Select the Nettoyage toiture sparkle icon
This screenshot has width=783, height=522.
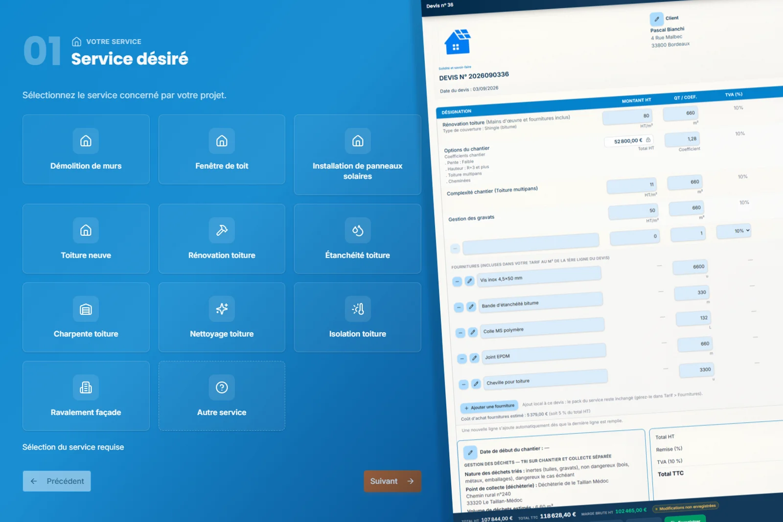(x=222, y=309)
